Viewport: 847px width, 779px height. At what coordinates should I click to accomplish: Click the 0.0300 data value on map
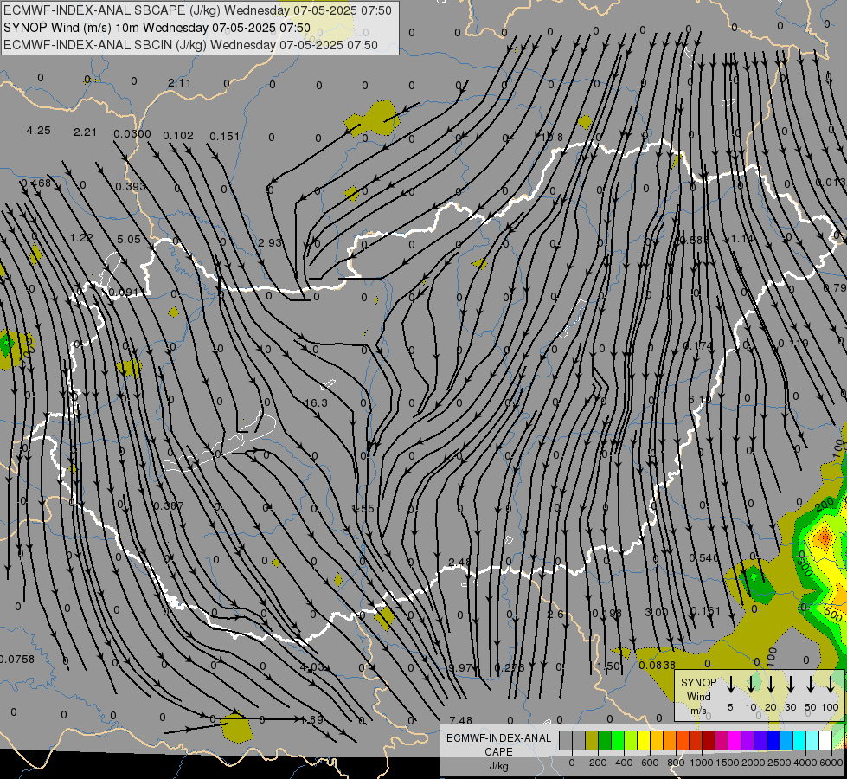(x=132, y=133)
